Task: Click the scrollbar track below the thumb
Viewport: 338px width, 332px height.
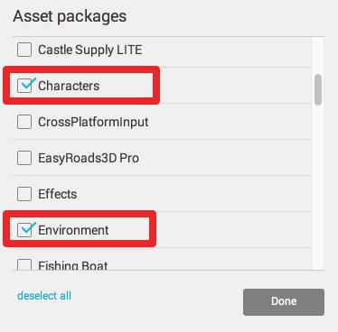Action: pos(318,187)
